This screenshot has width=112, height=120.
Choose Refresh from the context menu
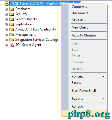pyautogui.click(x=84, y=107)
